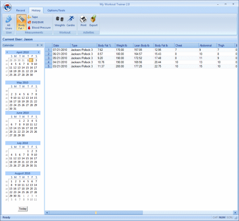Screen dimensions: 239x221
Task: Click the Print icon
Action: pyautogui.click(x=83, y=21)
